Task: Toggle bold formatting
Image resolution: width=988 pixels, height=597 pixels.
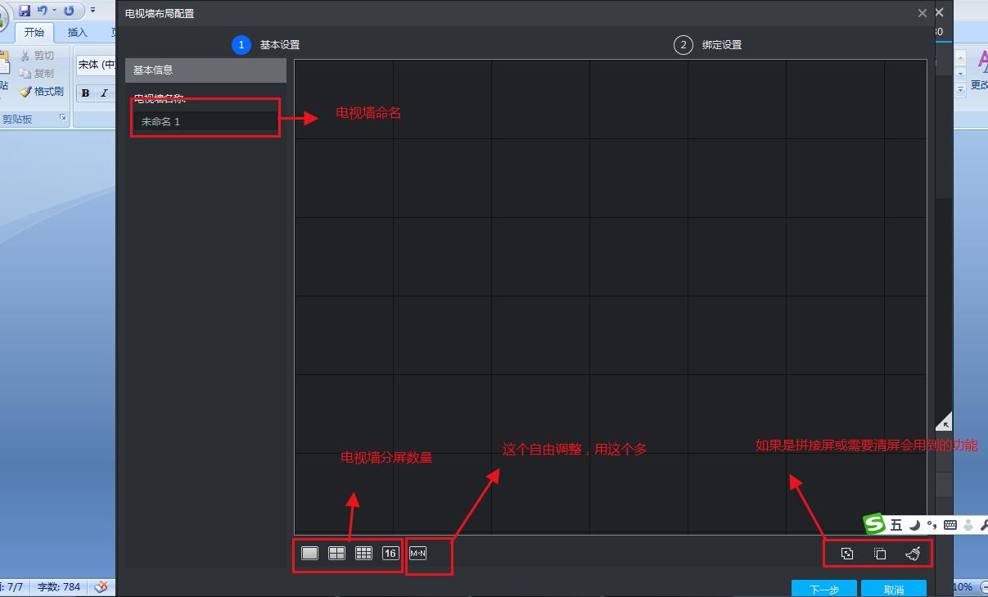Action: (x=84, y=93)
